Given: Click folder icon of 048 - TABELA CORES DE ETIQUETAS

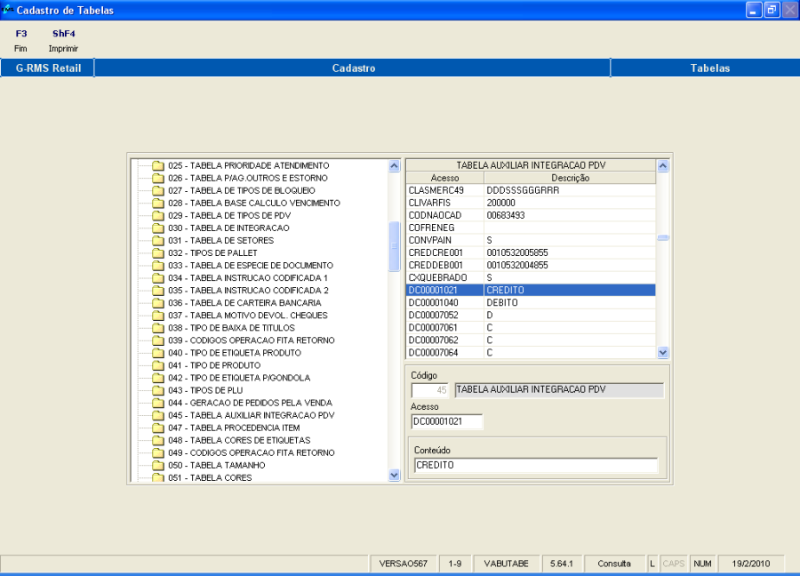Looking at the screenshot, I should coord(158,440).
